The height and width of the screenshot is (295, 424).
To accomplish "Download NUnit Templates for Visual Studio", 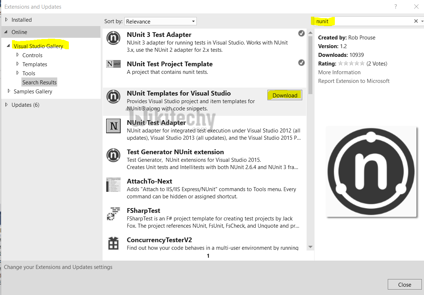I will [x=284, y=95].
